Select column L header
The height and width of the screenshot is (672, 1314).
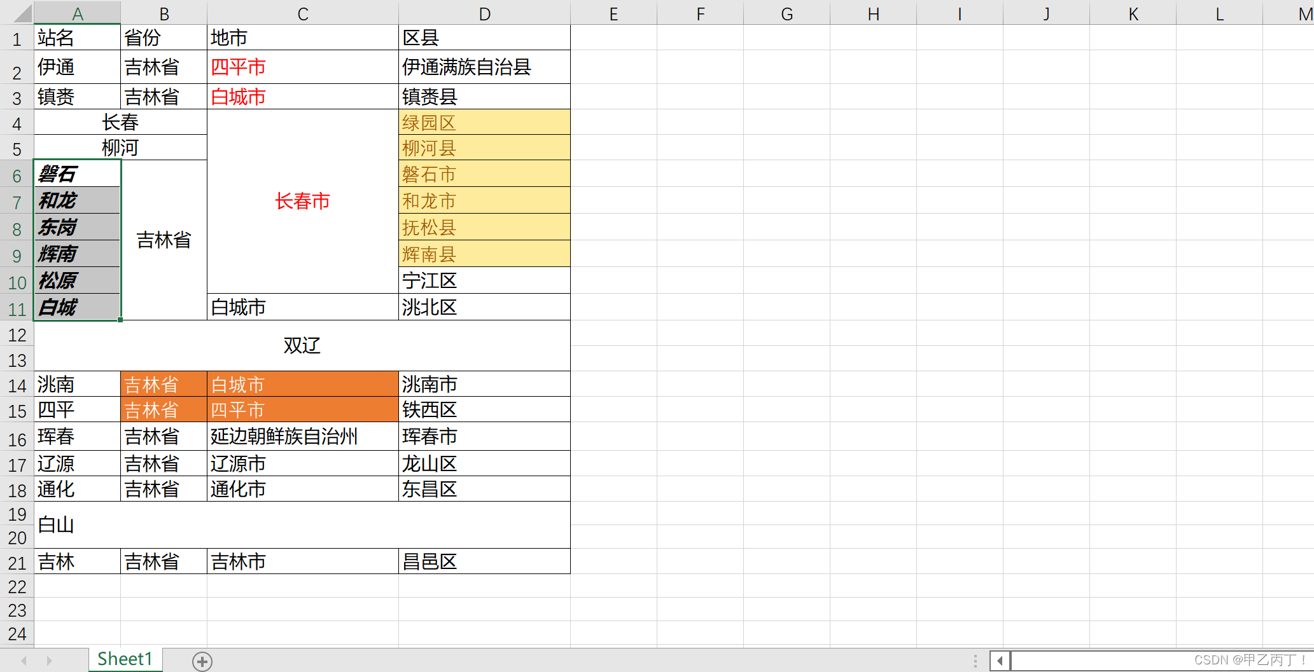click(1220, 13)
